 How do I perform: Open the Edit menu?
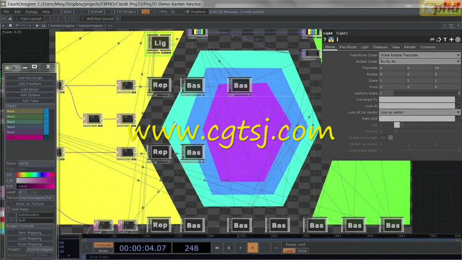[x=17, y=12]
